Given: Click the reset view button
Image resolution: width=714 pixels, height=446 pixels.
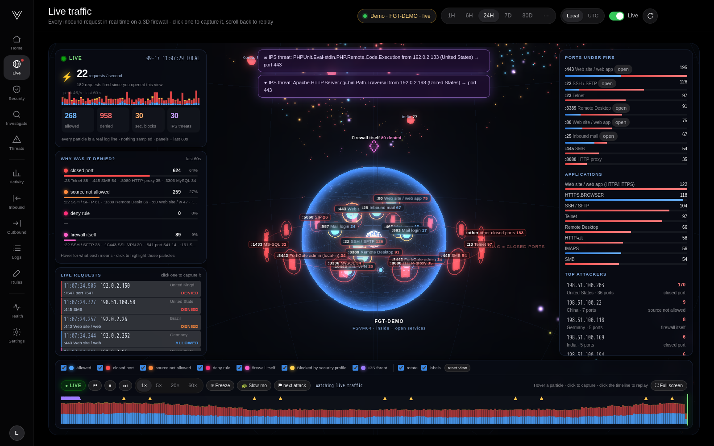Looking at the screenshot, I should click(x=457, y=368).
